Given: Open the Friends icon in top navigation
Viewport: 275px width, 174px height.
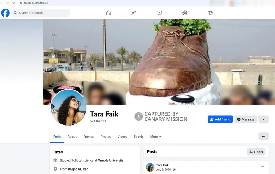Looking at the screenshot, I should pos(134,13).
